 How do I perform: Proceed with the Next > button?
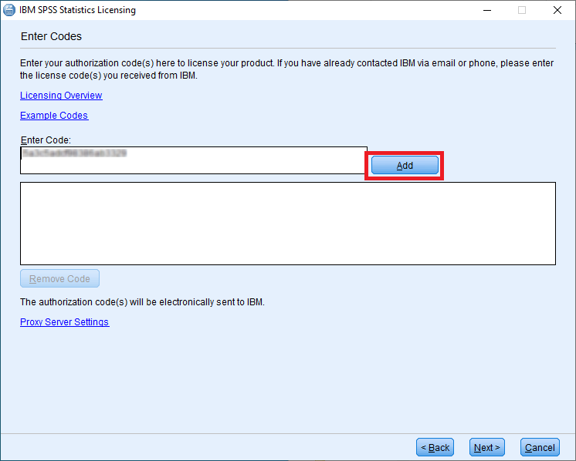487,447
